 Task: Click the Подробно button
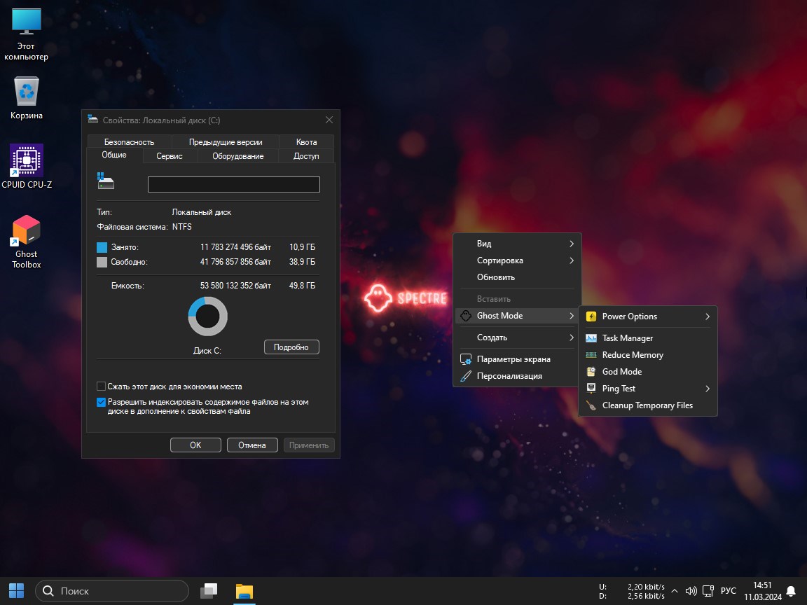(291, 347)
